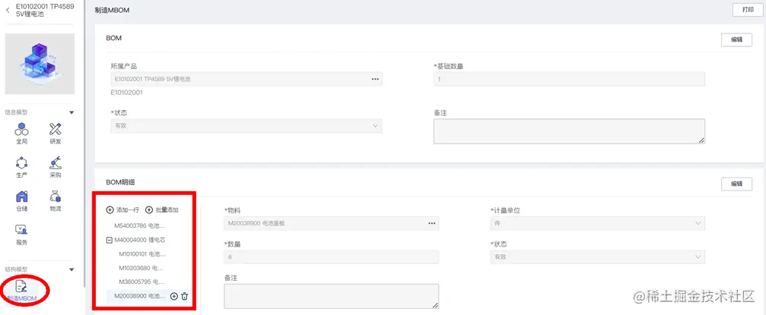This screenshot has height=315, width=766.
Task: Open the 仓储 warehouse icon
Action: point(21,200)
